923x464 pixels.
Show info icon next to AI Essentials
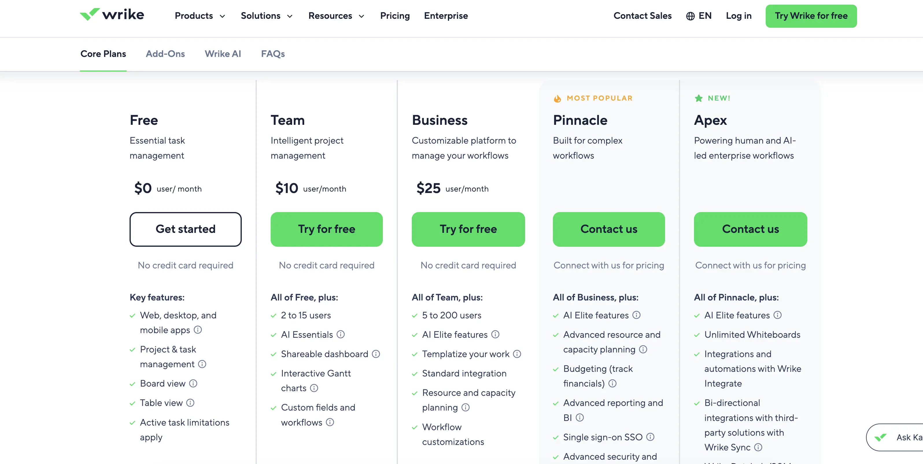click(341, 334)
